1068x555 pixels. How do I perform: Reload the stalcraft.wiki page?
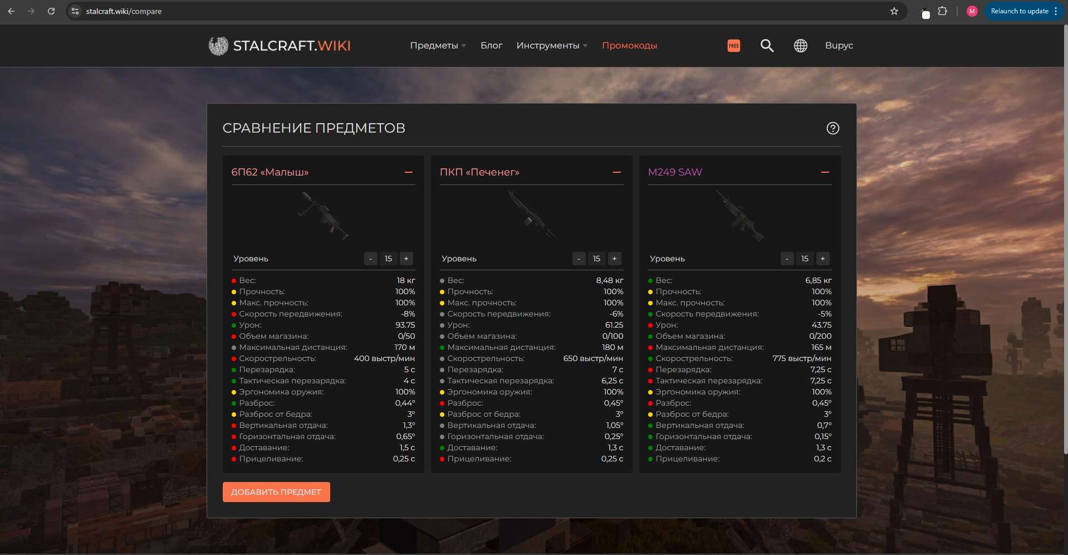coord(51,11)
